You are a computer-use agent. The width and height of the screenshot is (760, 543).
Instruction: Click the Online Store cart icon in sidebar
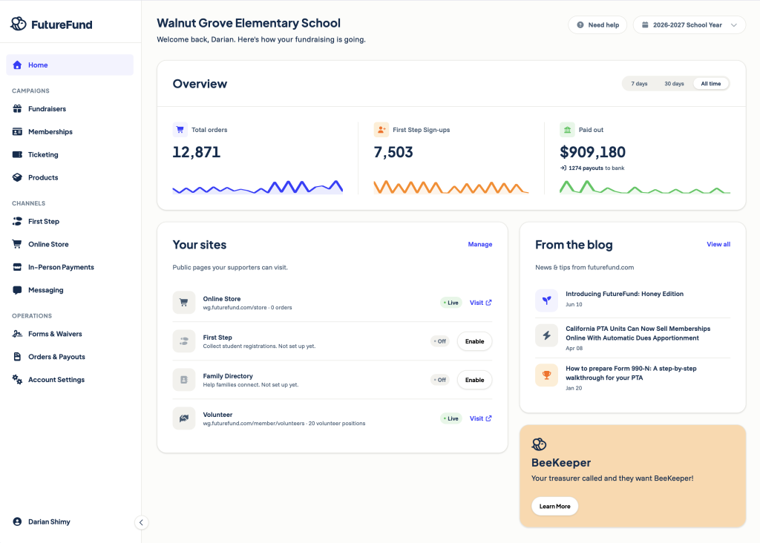pyautogui.click(x=18, y=244)
